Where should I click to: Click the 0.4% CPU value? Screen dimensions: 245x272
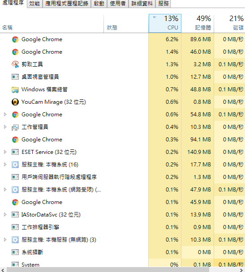coord(172,127)
